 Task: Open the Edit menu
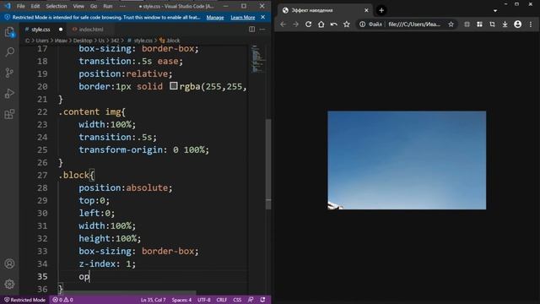coord(35,6)
